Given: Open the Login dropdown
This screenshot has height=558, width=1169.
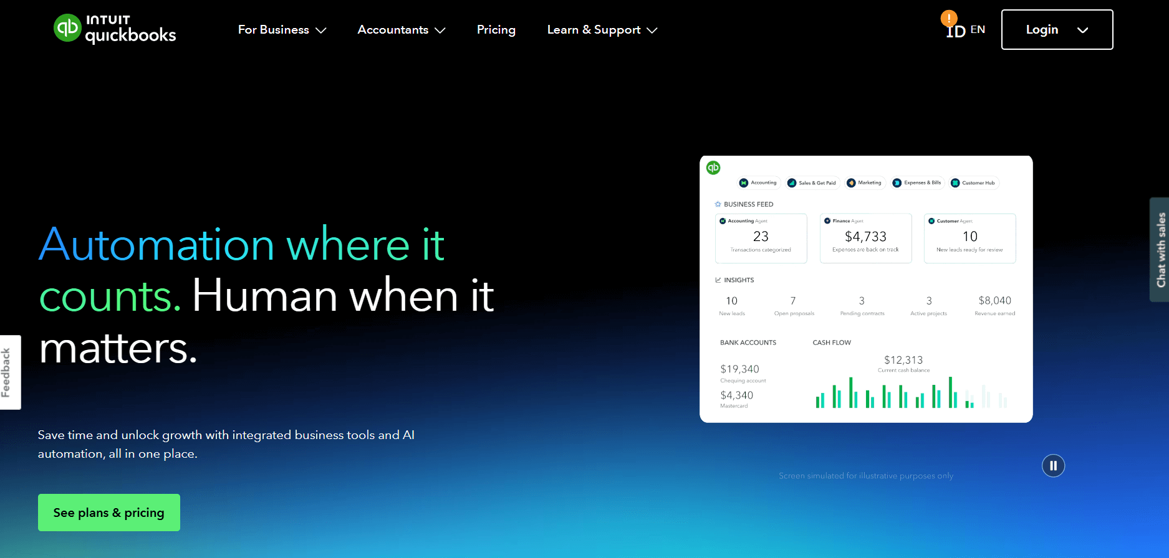Looking at the screenshot, I should click(x=1057, y=29).
